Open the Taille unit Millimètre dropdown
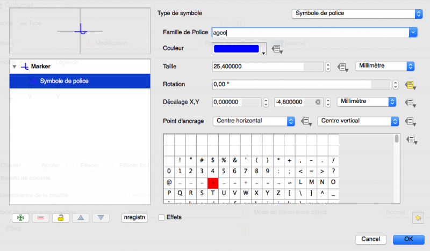 385,67
